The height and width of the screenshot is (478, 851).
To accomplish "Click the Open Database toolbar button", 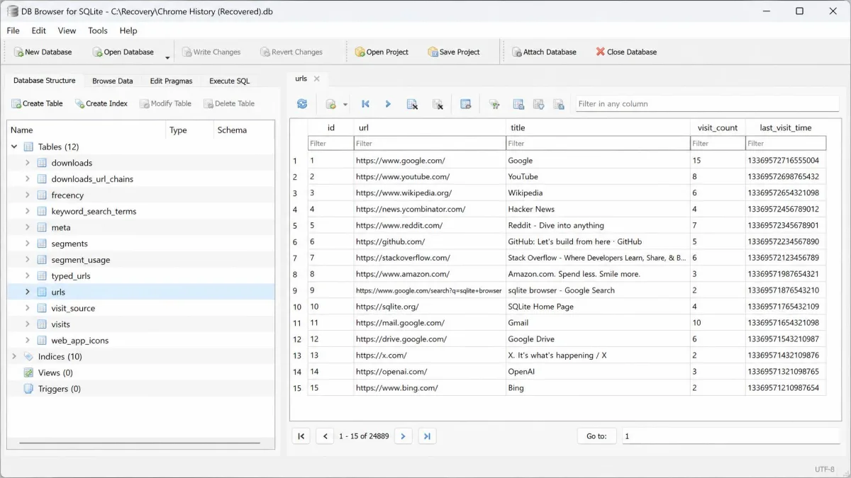I will [x=123, y=52].
